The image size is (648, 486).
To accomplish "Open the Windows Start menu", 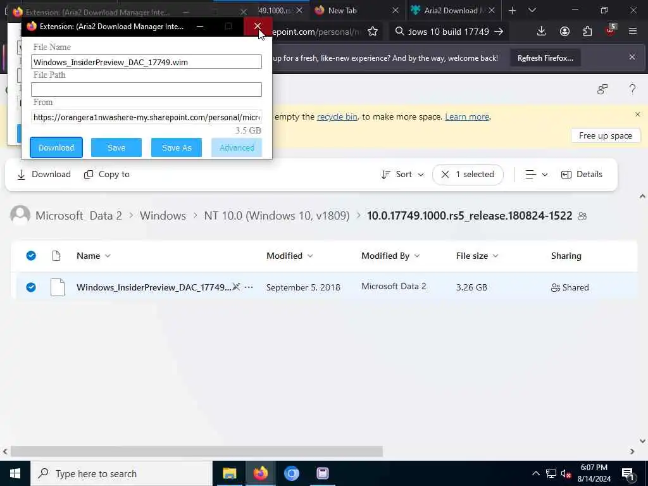I will click(15, 473).
